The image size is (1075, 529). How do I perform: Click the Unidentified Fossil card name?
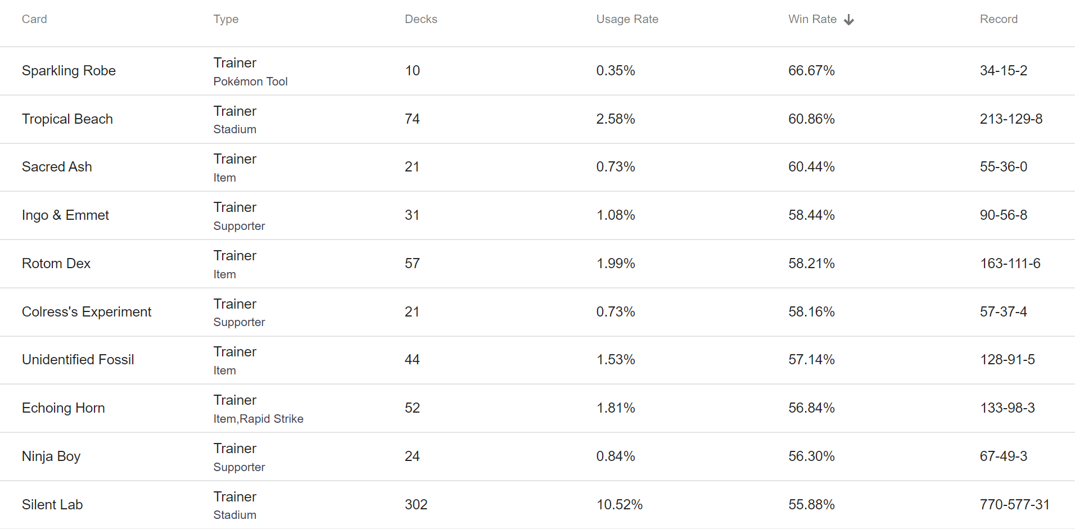point(78,360)
